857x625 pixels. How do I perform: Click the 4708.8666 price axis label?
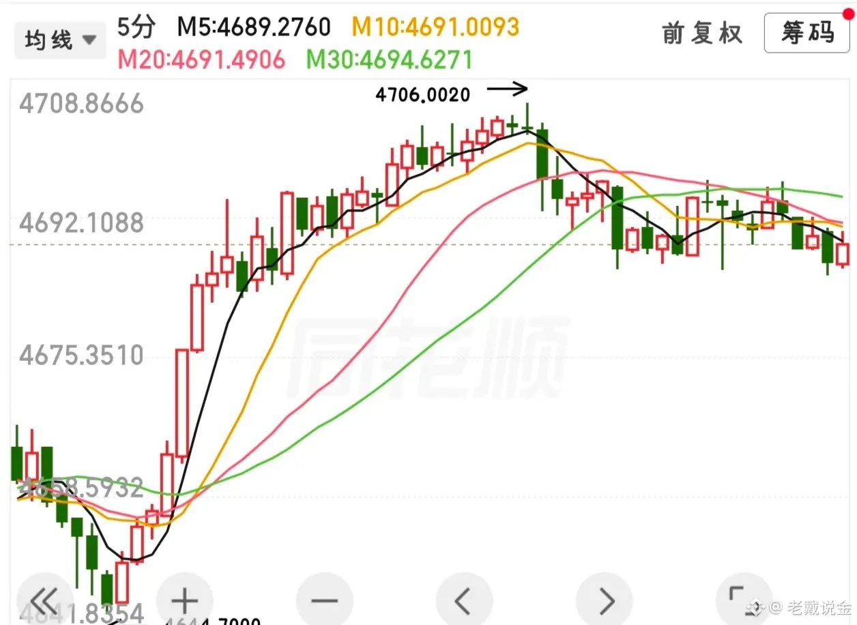point(81,104)
